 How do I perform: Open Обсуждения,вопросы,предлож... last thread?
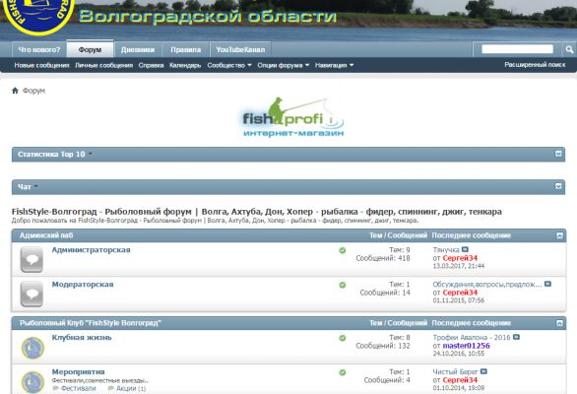pyautogui.click(x=487, y=285)
